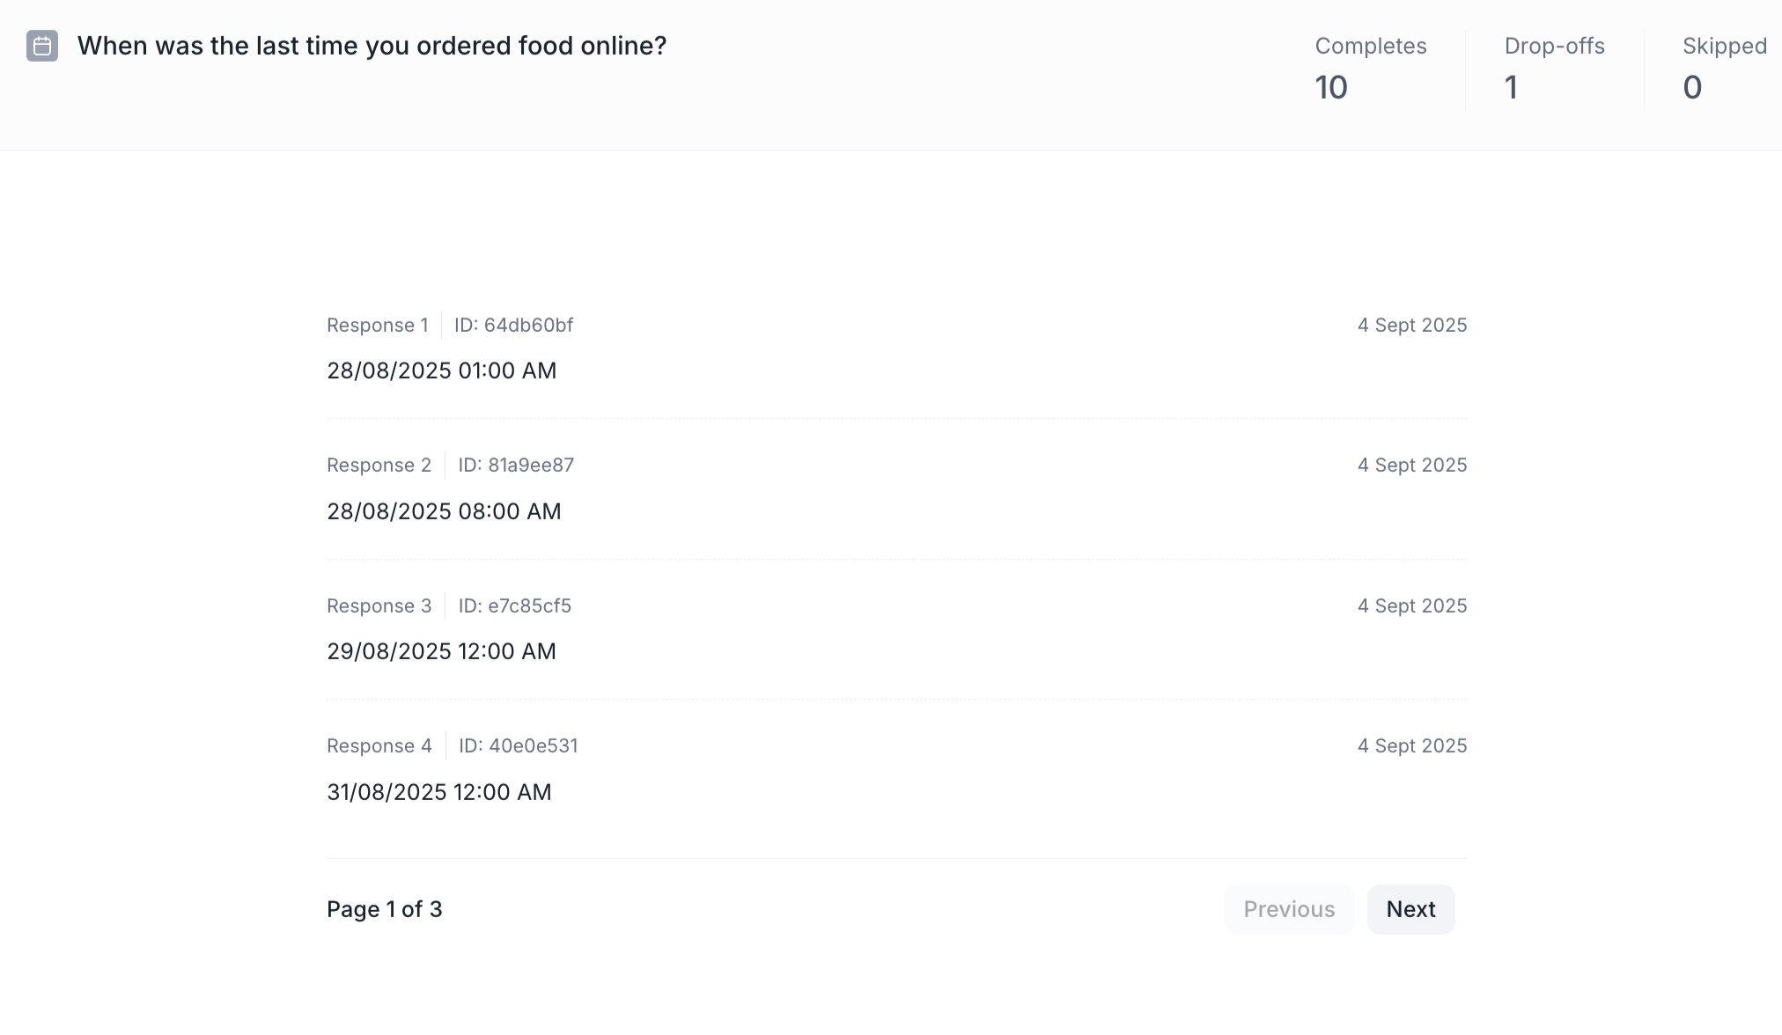Select response ID 40e0e531
1782x1035 pixels.
point(518,746)
